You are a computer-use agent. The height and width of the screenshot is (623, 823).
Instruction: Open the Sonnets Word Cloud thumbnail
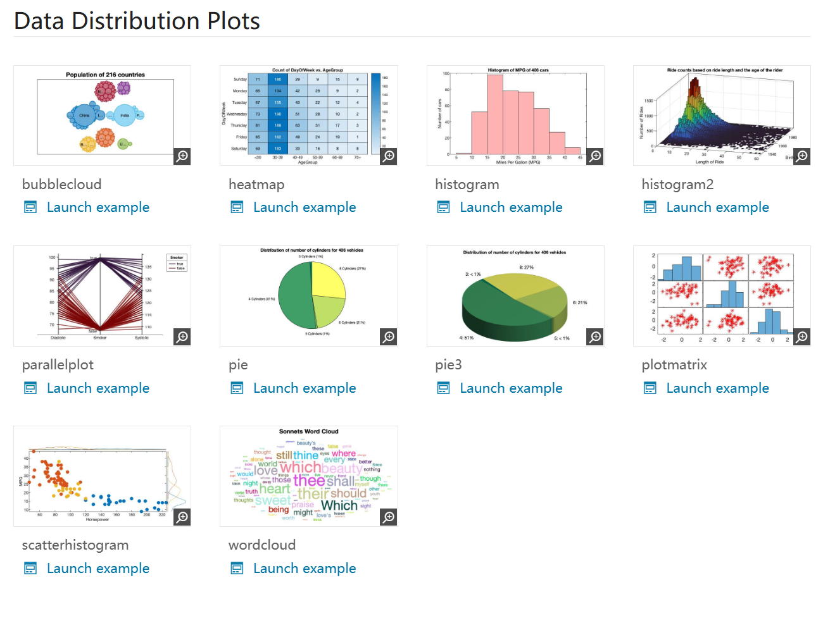point(308,476)
